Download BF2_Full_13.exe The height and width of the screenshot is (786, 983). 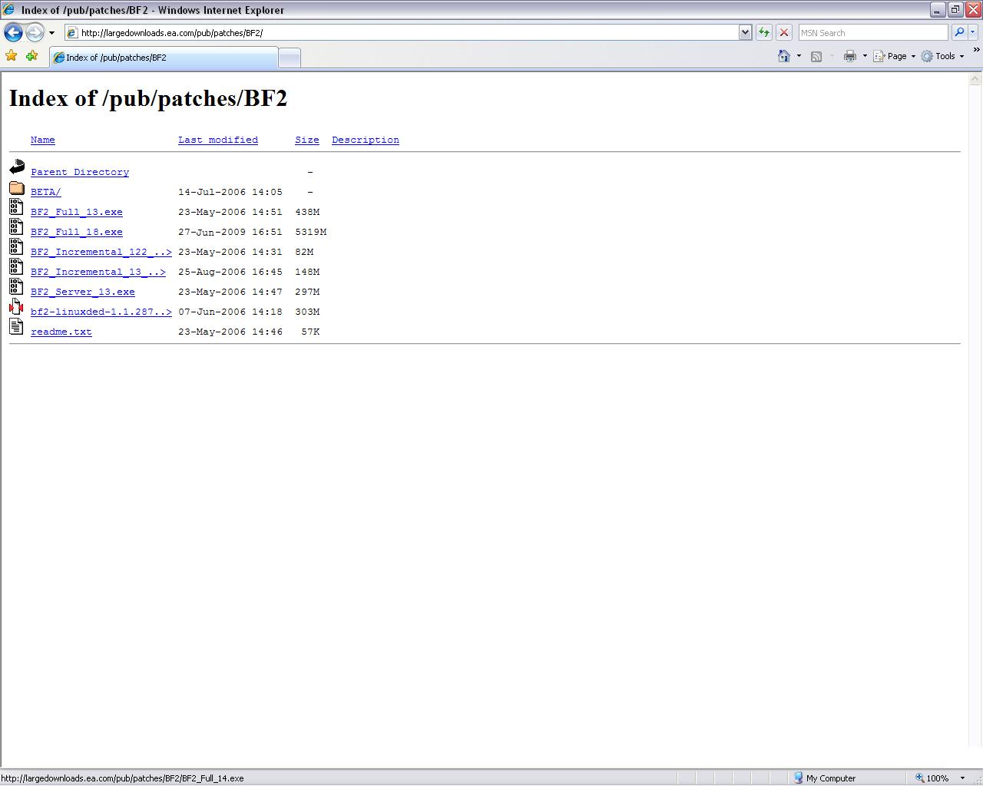coord(77,212)
